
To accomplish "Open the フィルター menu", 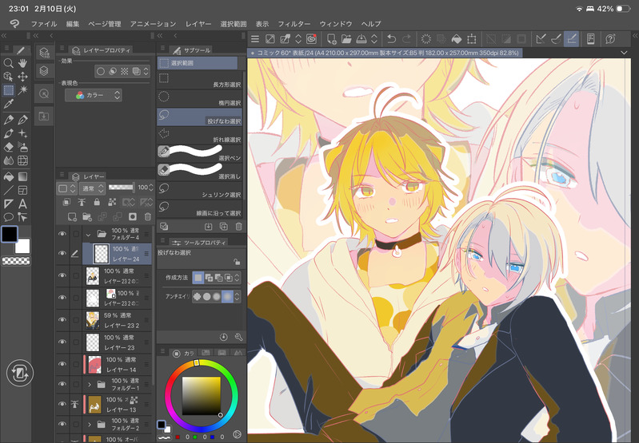I will (294, 24).
